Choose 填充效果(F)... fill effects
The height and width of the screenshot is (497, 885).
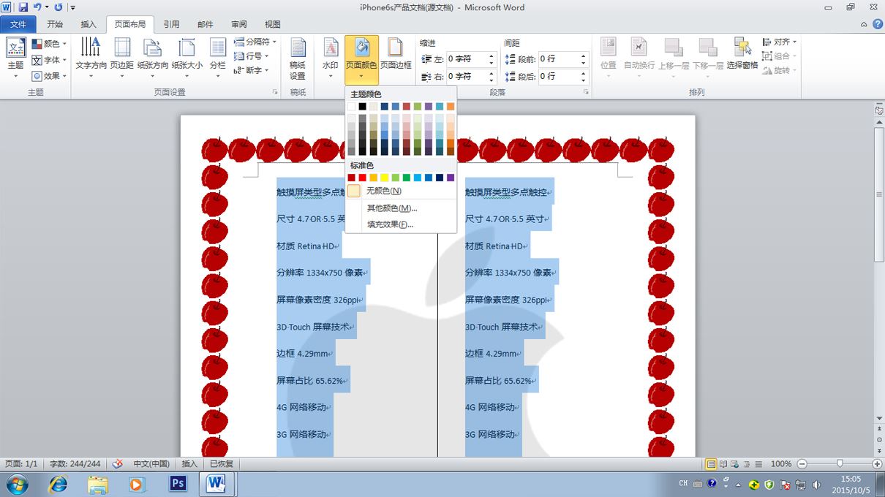(x=401, y=224)
